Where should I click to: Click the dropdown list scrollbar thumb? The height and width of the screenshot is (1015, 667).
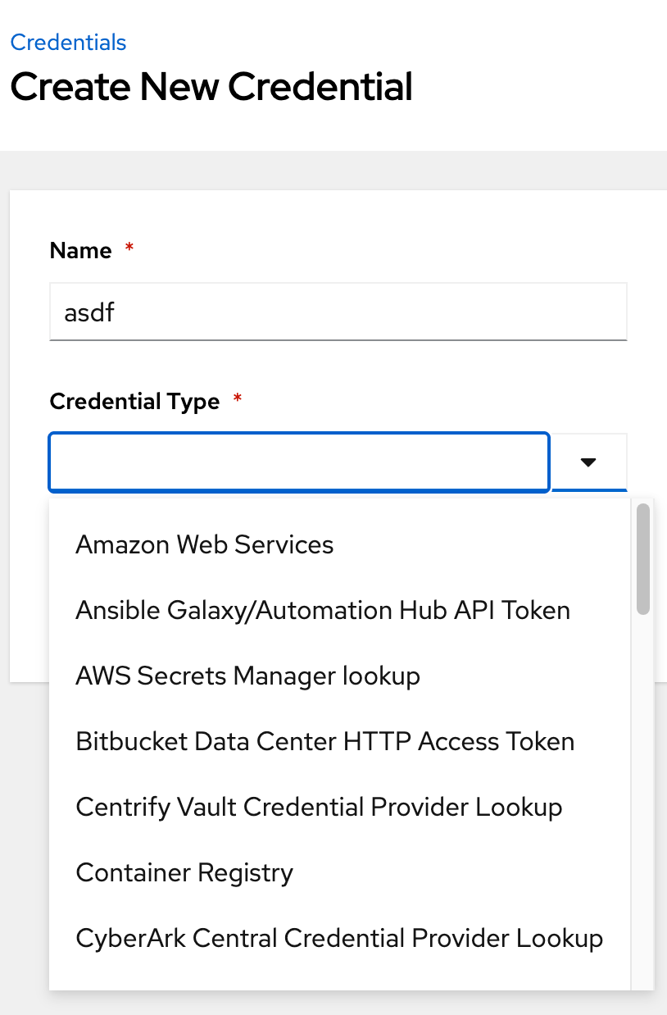pyautogui.click(x=643, y=559)
